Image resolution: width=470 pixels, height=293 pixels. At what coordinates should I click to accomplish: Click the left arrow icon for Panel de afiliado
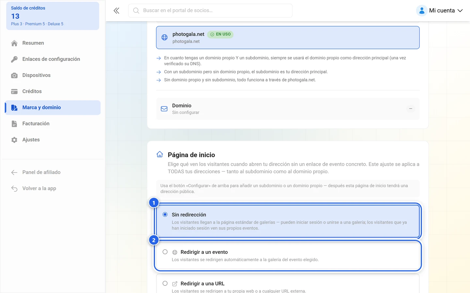14,173
